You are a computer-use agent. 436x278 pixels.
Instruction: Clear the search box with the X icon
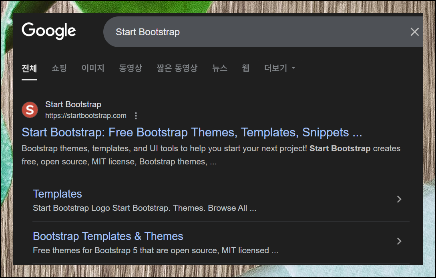[415, 32]
